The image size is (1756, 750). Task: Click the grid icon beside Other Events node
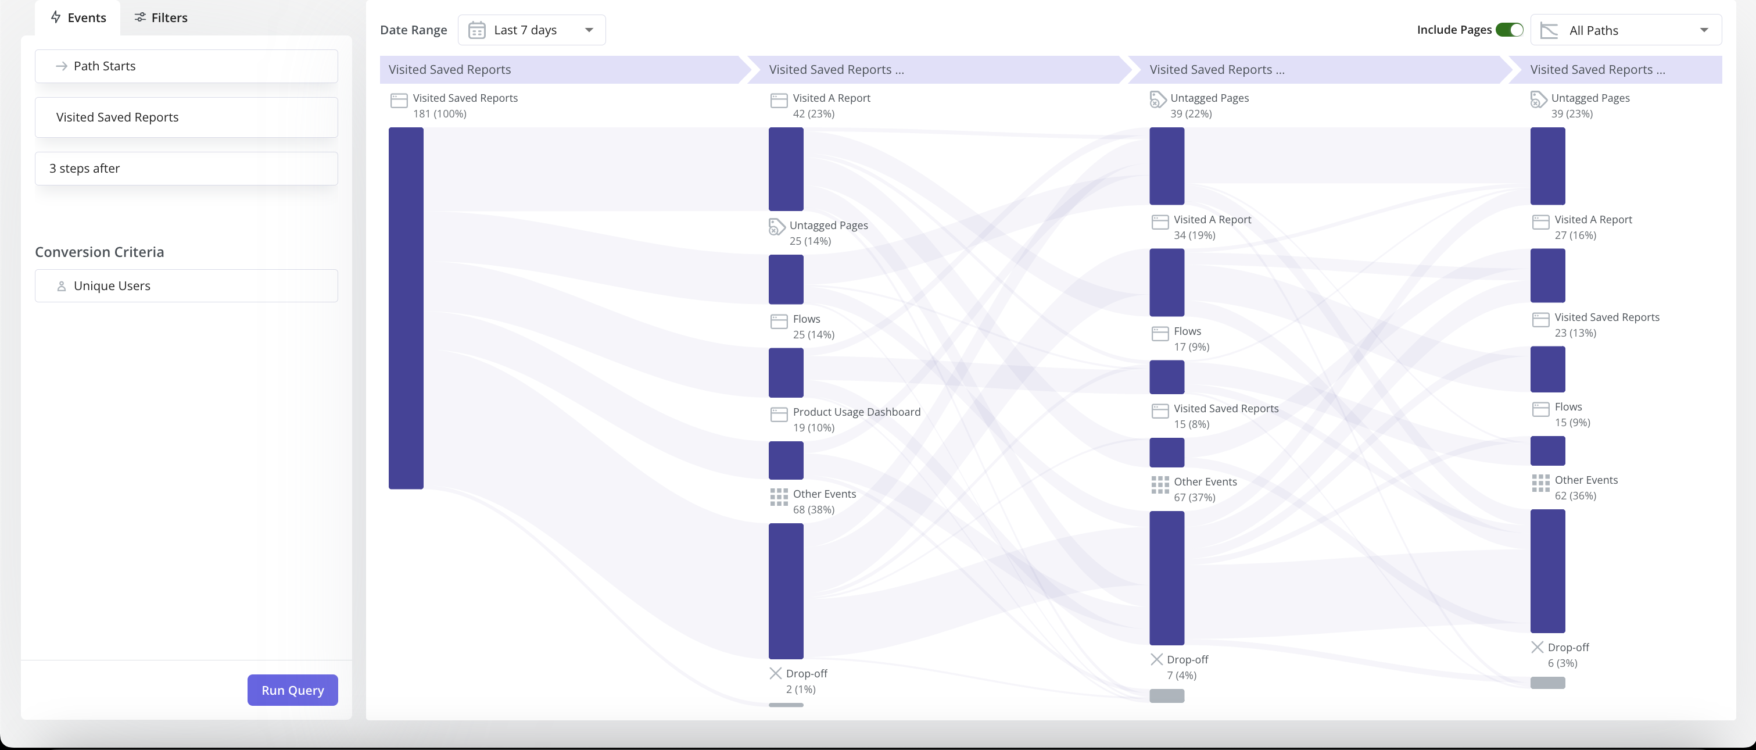(778, 497)
